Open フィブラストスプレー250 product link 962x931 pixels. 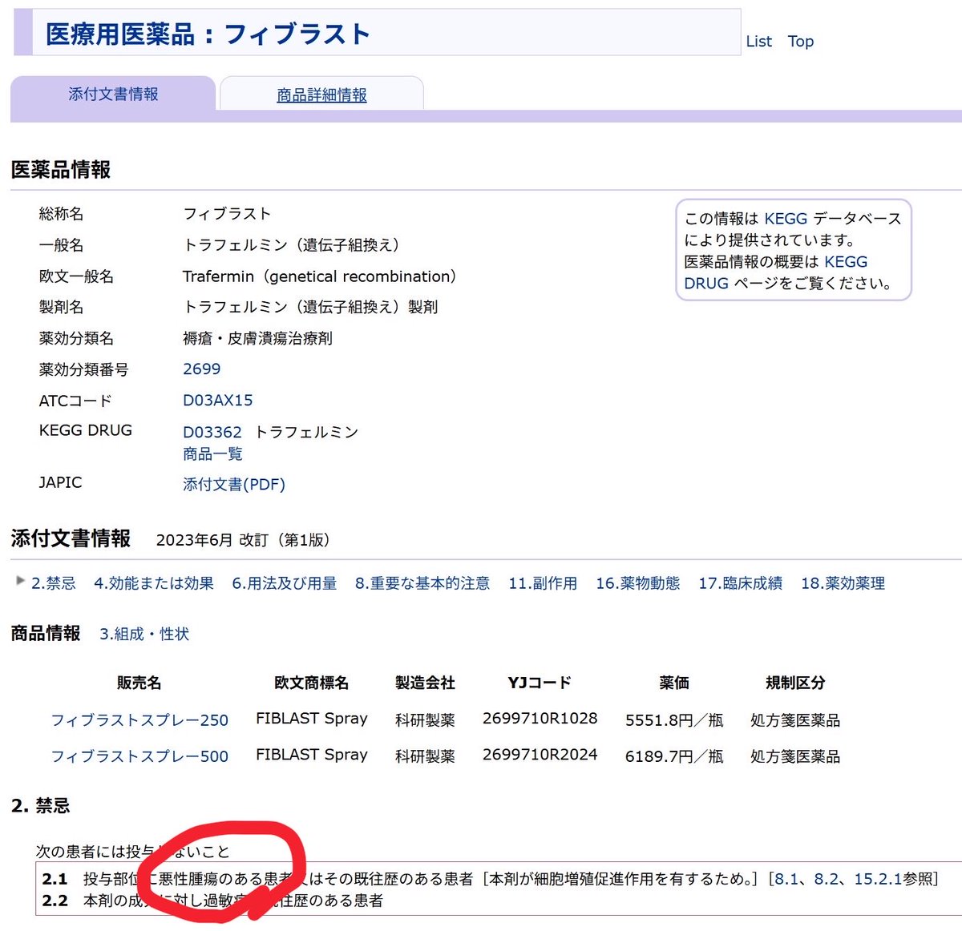click(x=139, y=720)
